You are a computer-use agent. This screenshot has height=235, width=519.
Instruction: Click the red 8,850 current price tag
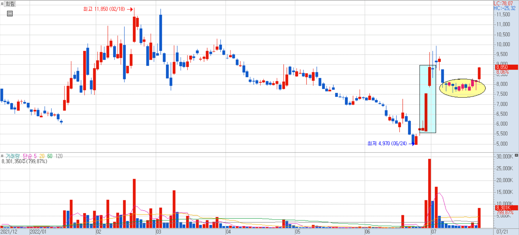[x=507, y=67]
